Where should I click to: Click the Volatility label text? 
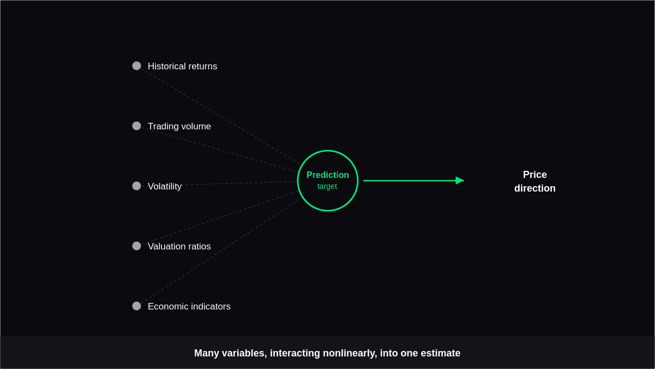pyautogui.click(x=165, y=187)
